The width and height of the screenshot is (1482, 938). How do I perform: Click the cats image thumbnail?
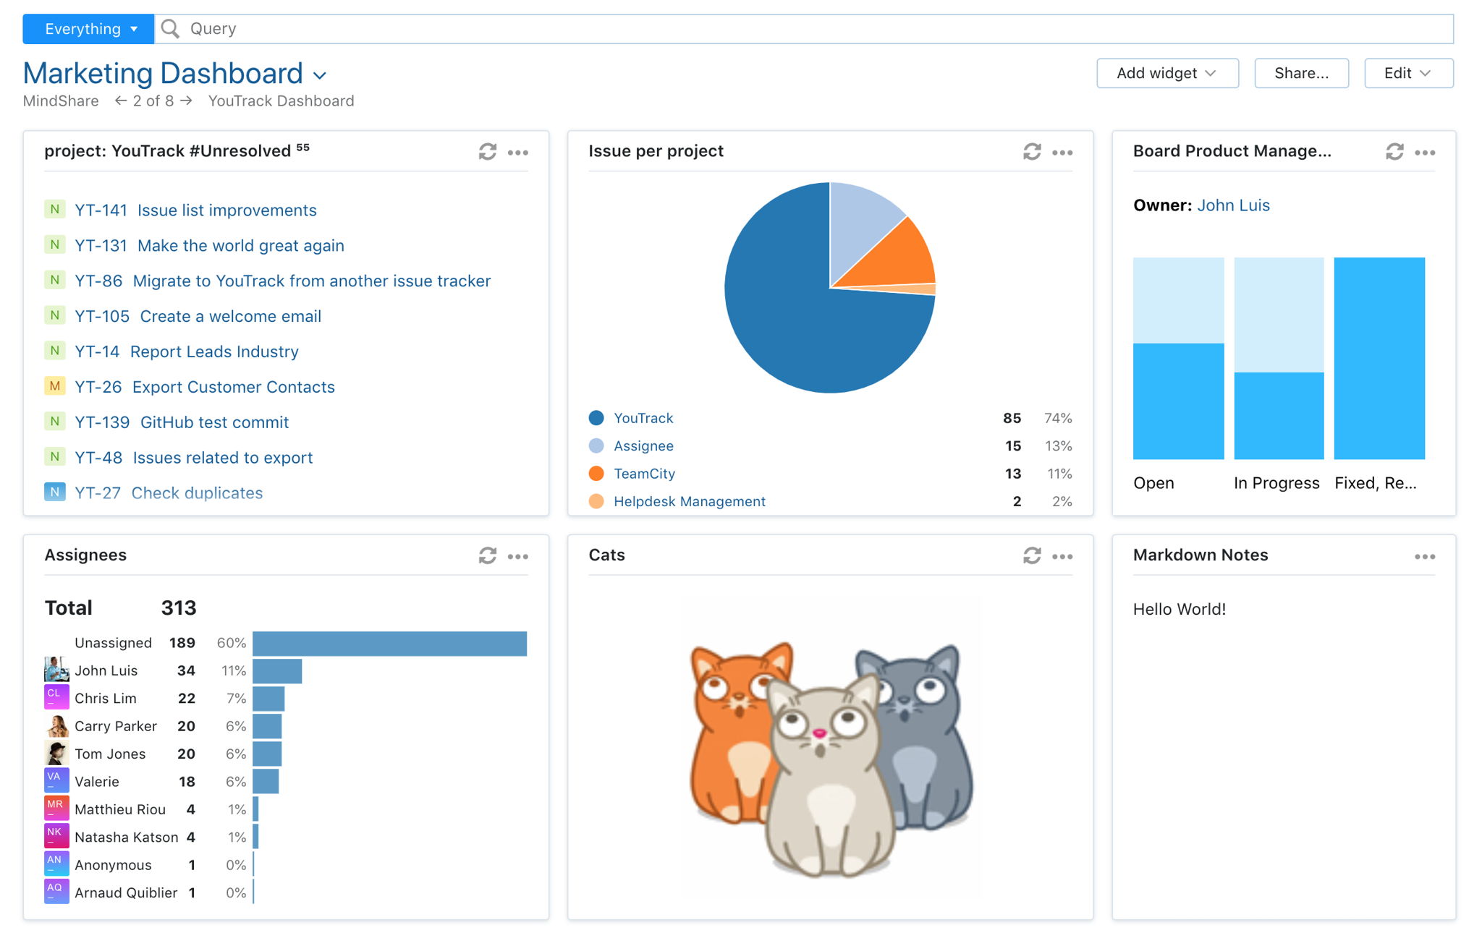(x=830, y=759)
